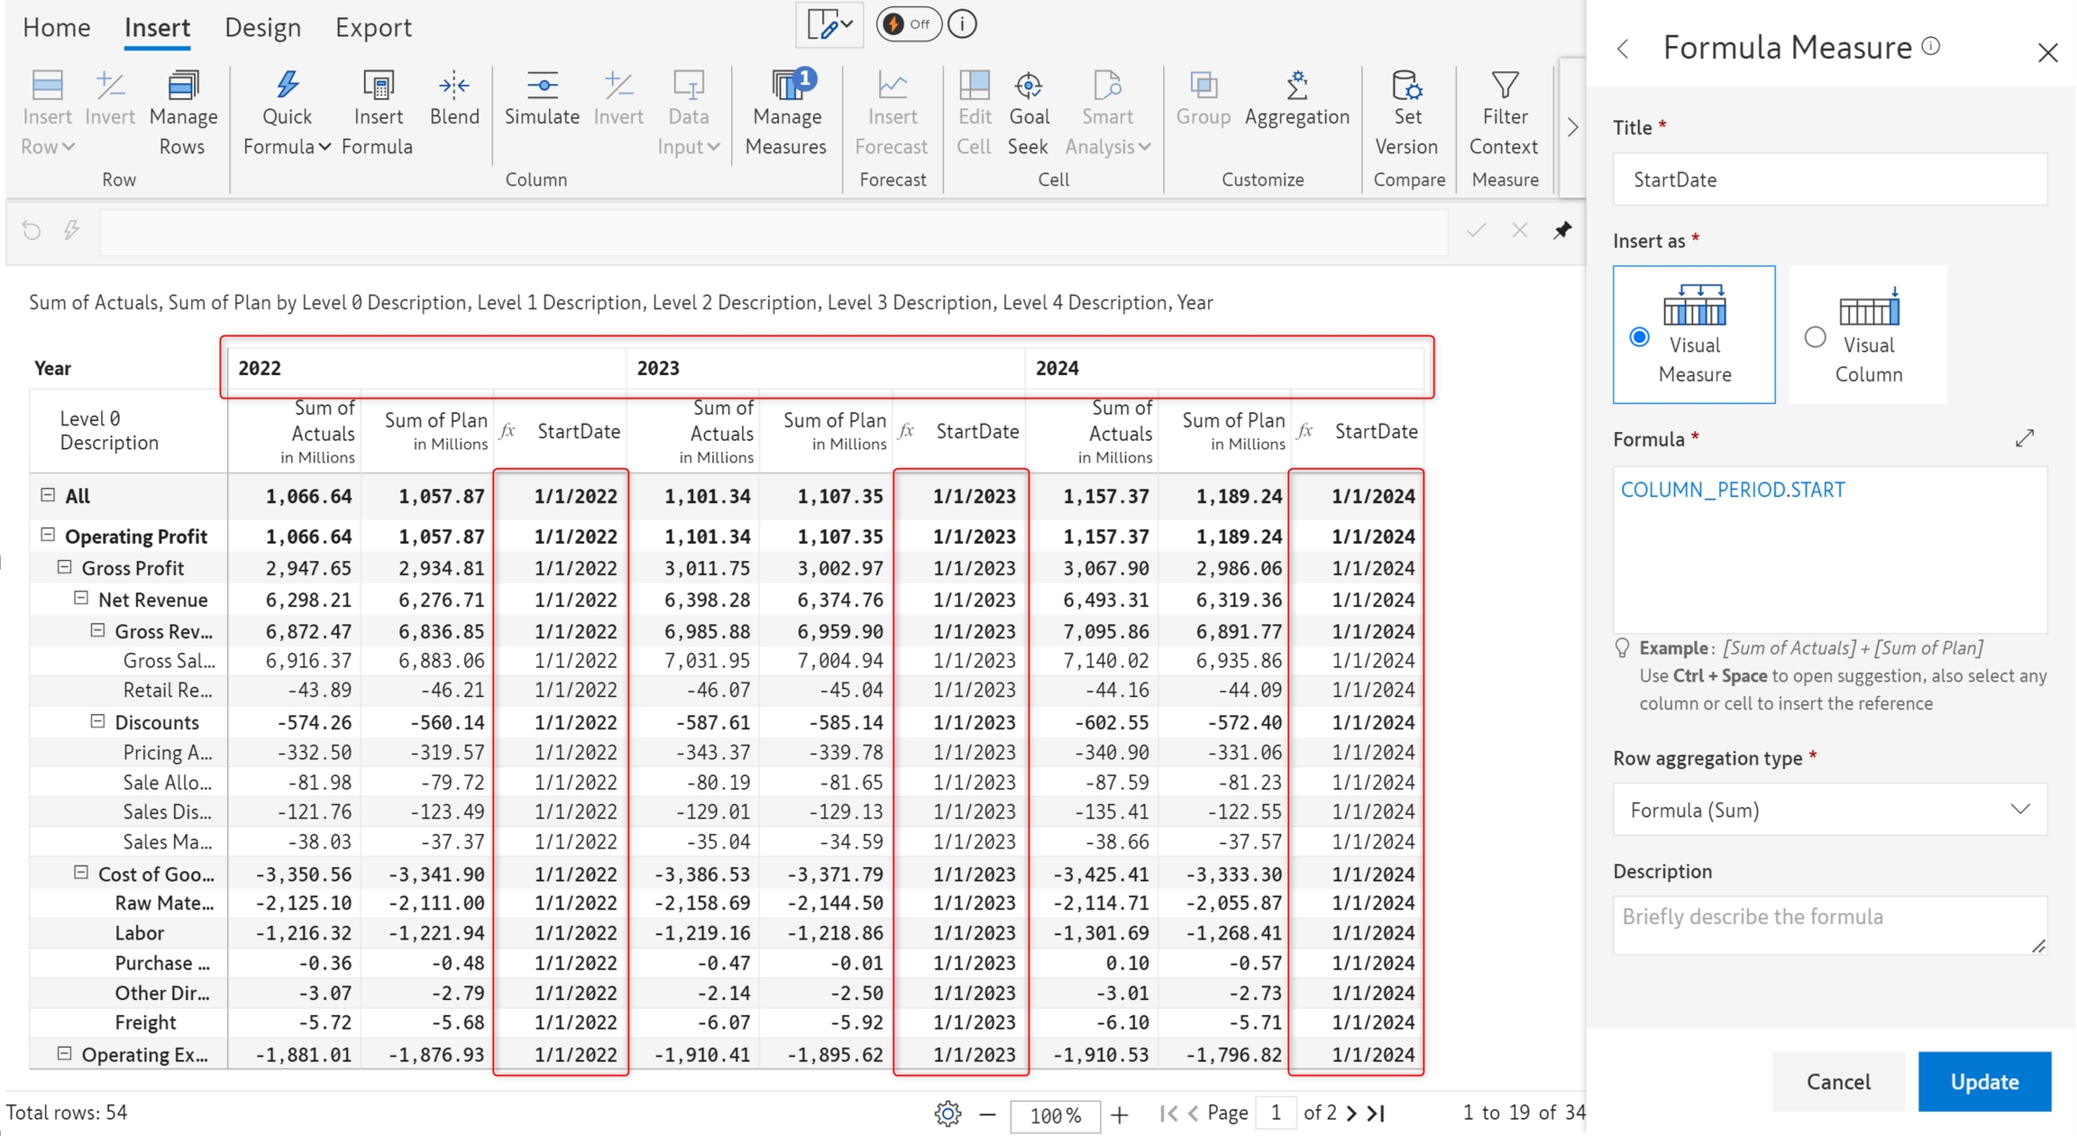Open the Row aggregation type dropdown
This screenshot has width=2077, height=1136.
[1829, 810]
